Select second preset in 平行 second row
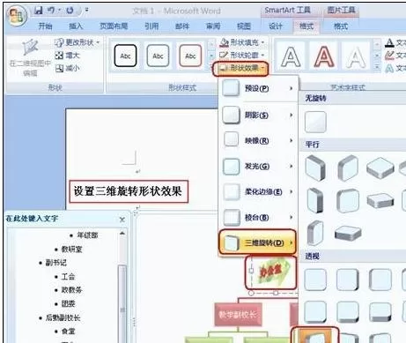The image size is (406, 343). point(348,201)
